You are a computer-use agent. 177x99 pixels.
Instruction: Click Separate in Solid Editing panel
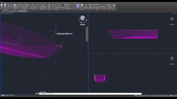[25, 8]
